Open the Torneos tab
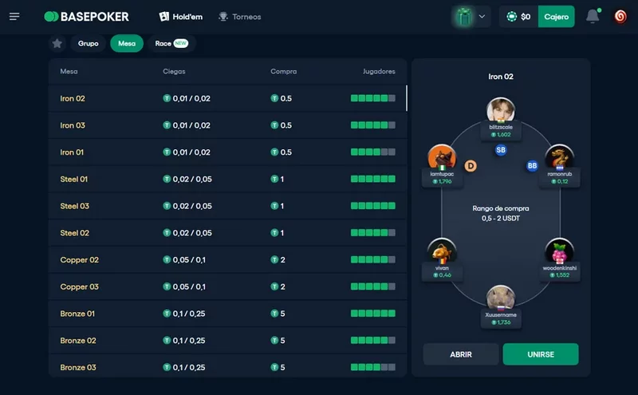Viewport: 638px width, 395px height. coord(240,17)
